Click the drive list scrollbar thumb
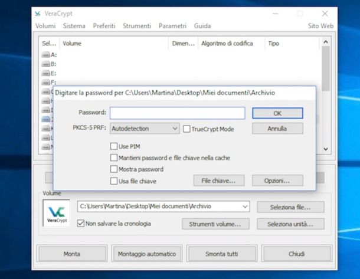This screenshot has height=279, width=360. click(326, 68)
